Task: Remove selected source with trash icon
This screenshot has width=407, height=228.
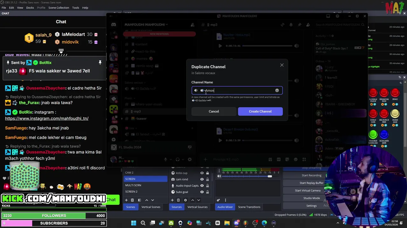Action: click(178, 200)
